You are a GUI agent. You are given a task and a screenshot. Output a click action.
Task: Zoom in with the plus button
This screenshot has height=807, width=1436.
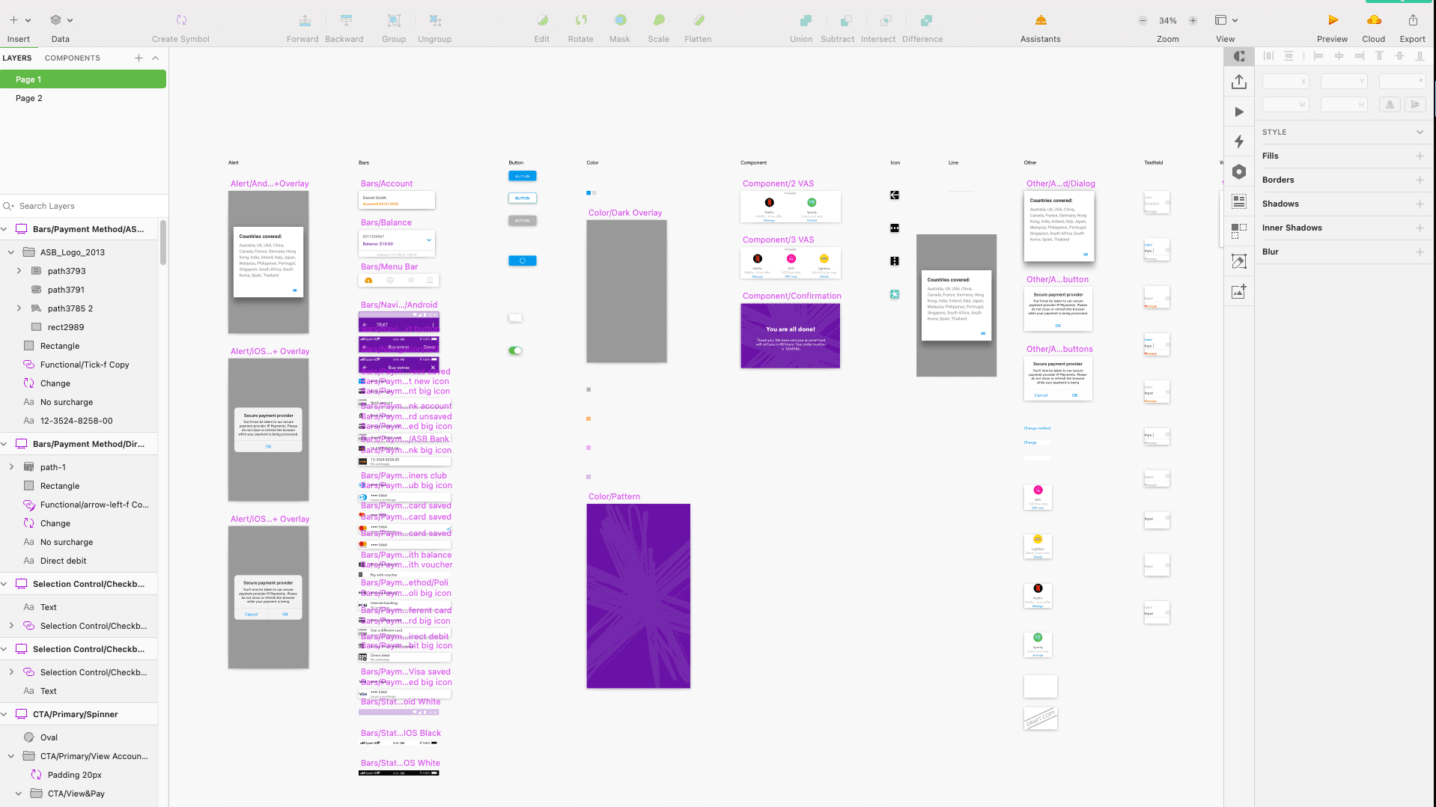tap(1193, 21)
